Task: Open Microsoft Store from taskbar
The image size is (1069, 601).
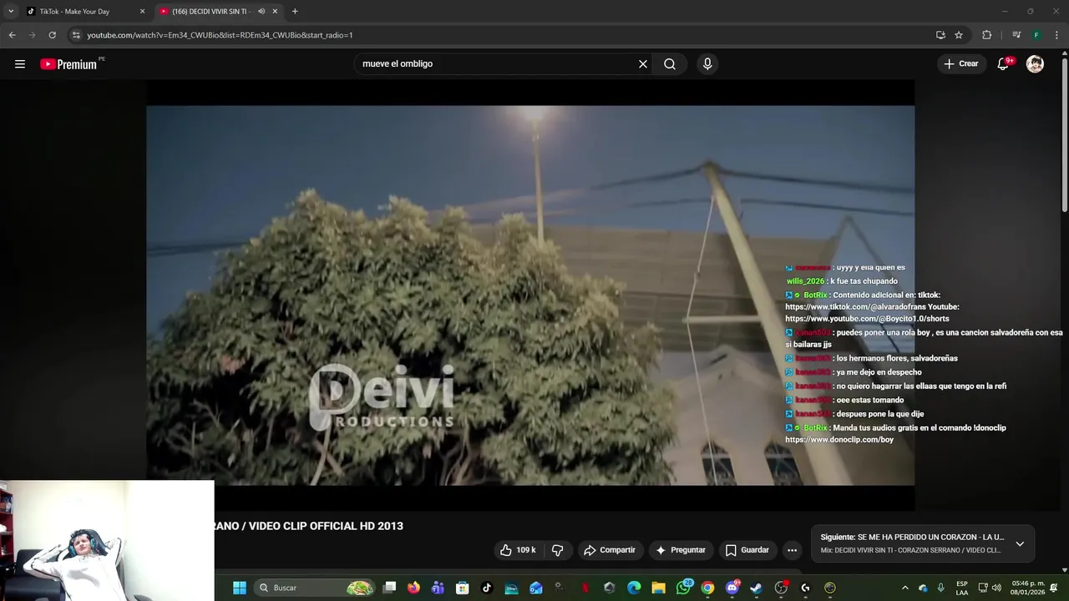Action: click(463, 588)
